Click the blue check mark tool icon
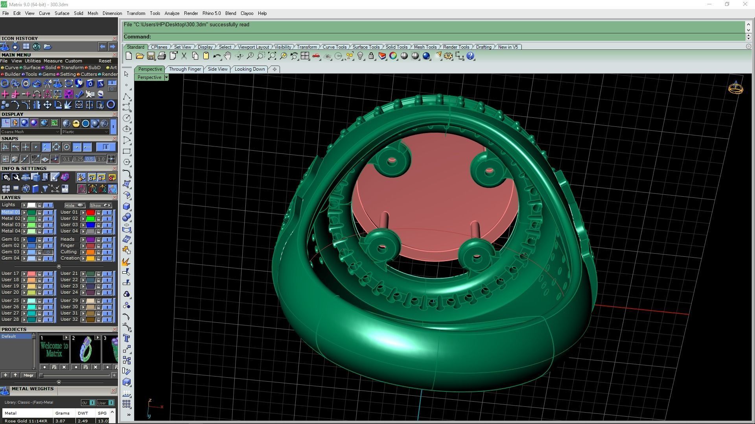 pos(79,94)
